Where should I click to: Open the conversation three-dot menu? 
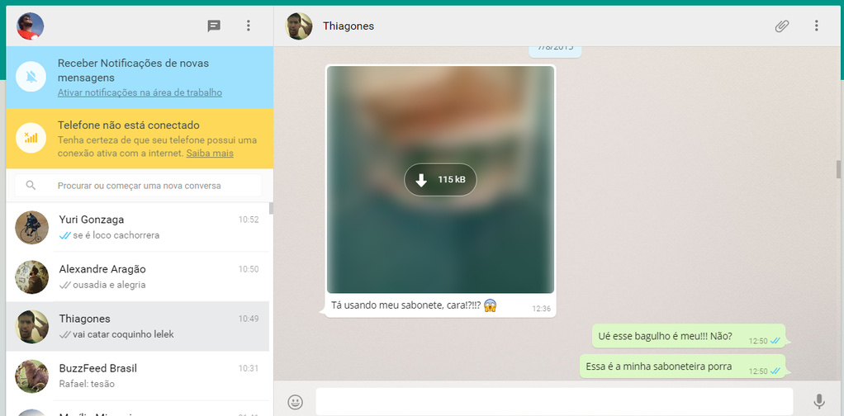click(x=817, y=26)
